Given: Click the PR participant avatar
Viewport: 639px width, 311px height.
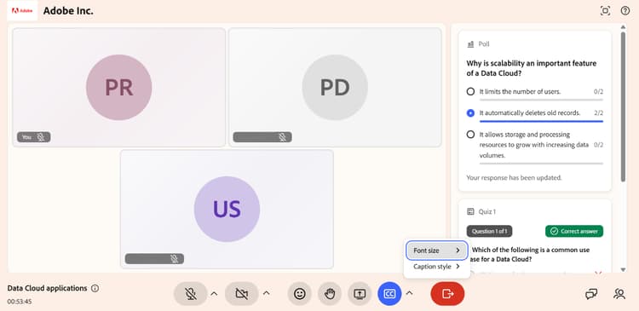Looking at the screenshot, I should click(x=119, y=87).
